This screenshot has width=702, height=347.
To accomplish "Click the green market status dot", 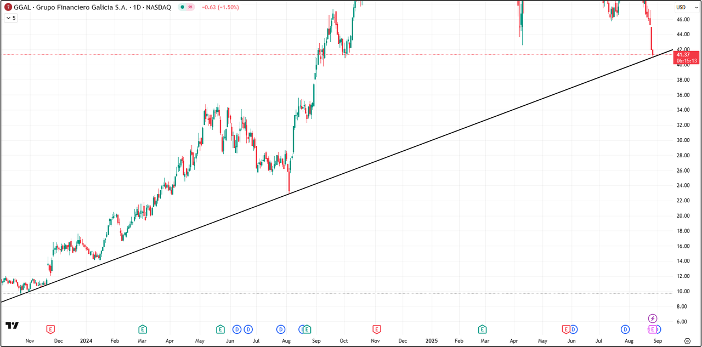I will tap(182, 7).
